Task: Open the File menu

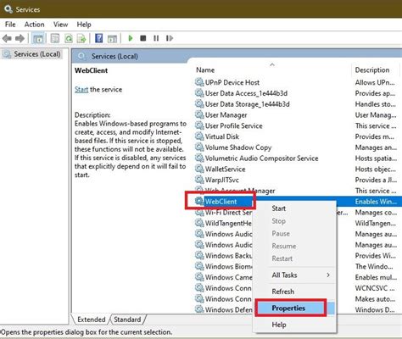Action: pyautogui.click(x=10, y=25)
